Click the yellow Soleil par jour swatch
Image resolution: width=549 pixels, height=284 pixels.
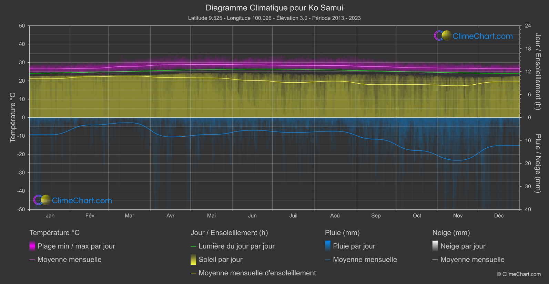tap(193, 259)
